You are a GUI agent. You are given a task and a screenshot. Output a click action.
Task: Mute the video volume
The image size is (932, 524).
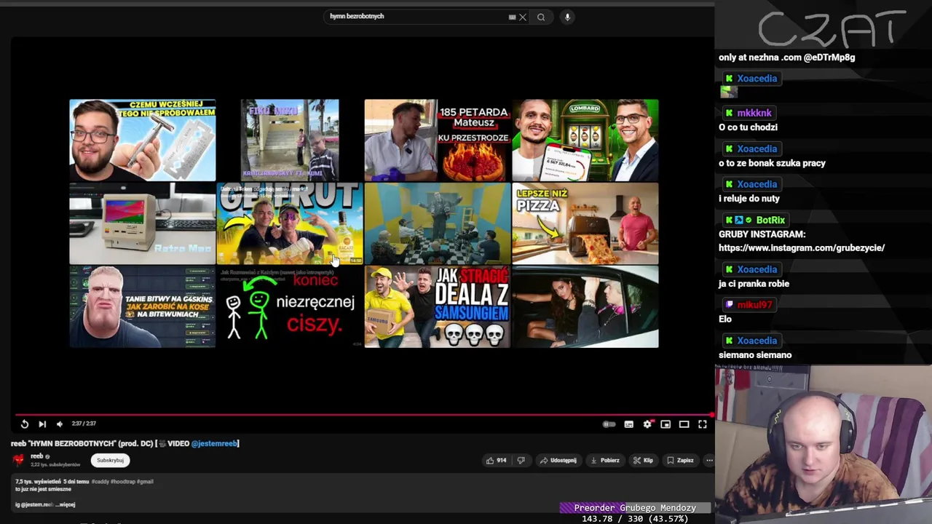(x=60, y=424)
